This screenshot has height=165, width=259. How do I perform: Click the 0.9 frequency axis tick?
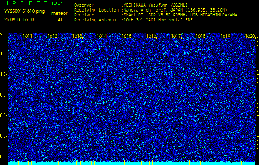(x=4, y=95)
